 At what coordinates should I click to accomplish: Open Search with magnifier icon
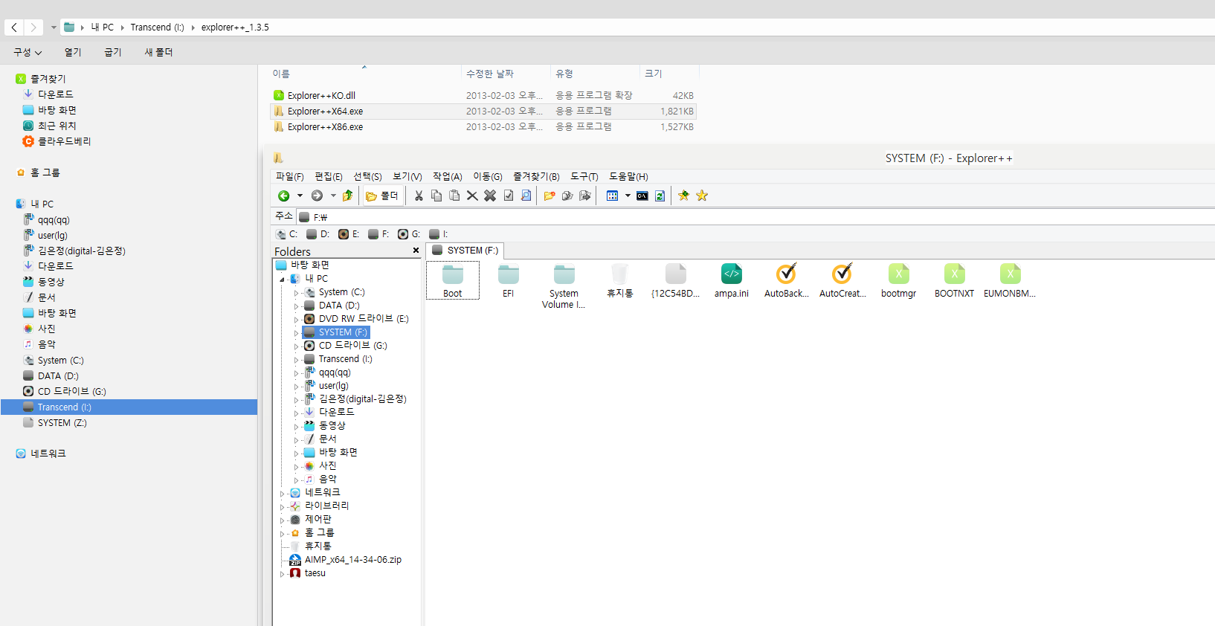pyautogui.click(x=526, y=196)
